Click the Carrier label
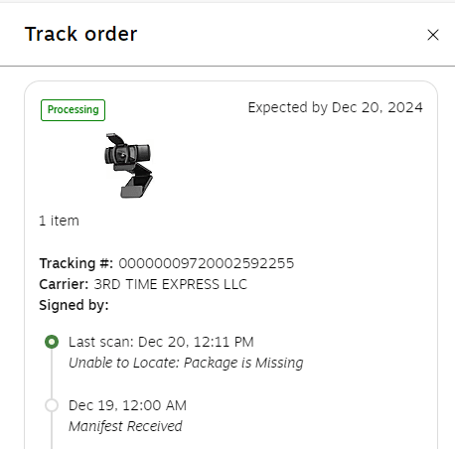455x449 pixels. pyautogui.click(x=64, y=284)
